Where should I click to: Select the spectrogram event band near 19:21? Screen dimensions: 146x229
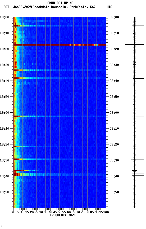pyautogui.click(x=60, y=147)
